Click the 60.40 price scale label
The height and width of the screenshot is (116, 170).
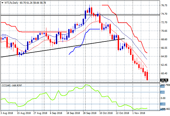point(164,73)
